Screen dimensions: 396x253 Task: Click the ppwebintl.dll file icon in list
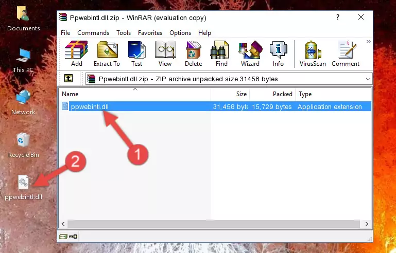click(x=65, y=106)
